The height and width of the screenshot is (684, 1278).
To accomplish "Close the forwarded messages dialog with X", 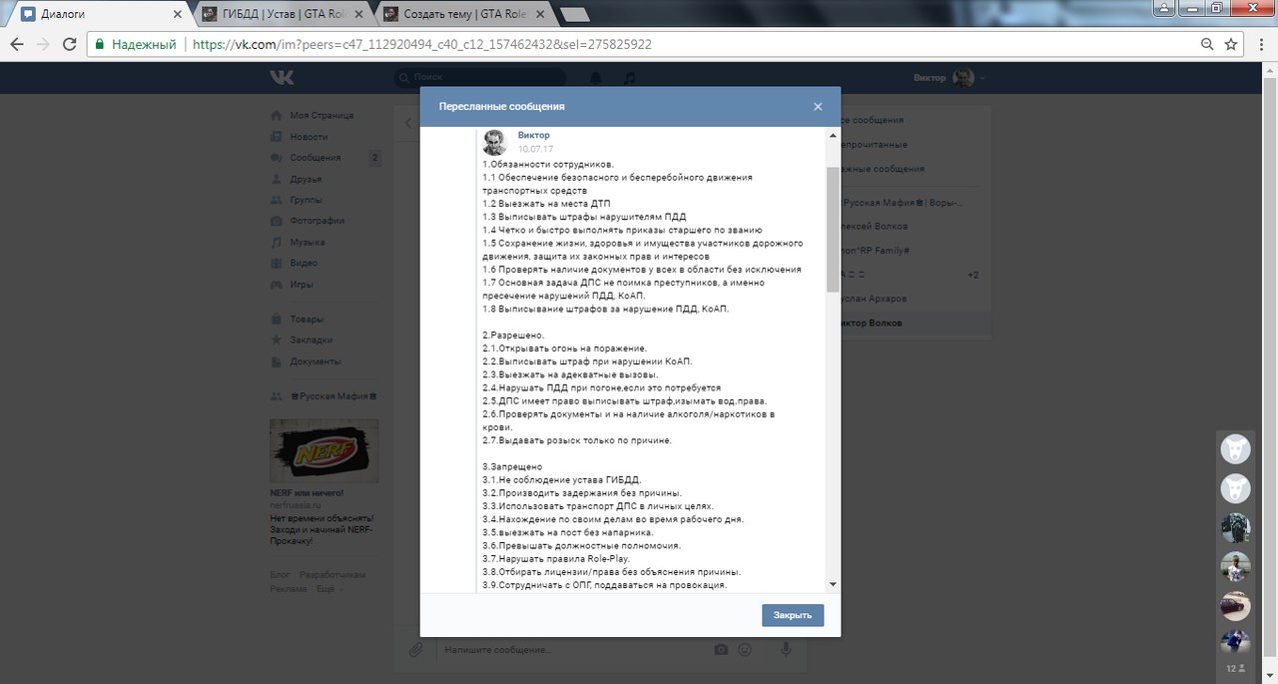I will 818,107.
